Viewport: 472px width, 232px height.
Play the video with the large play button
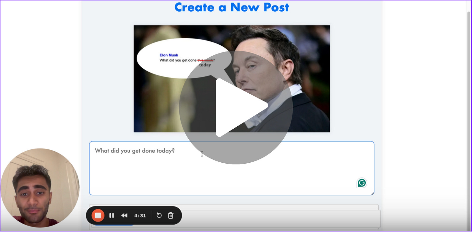[236, 107]
